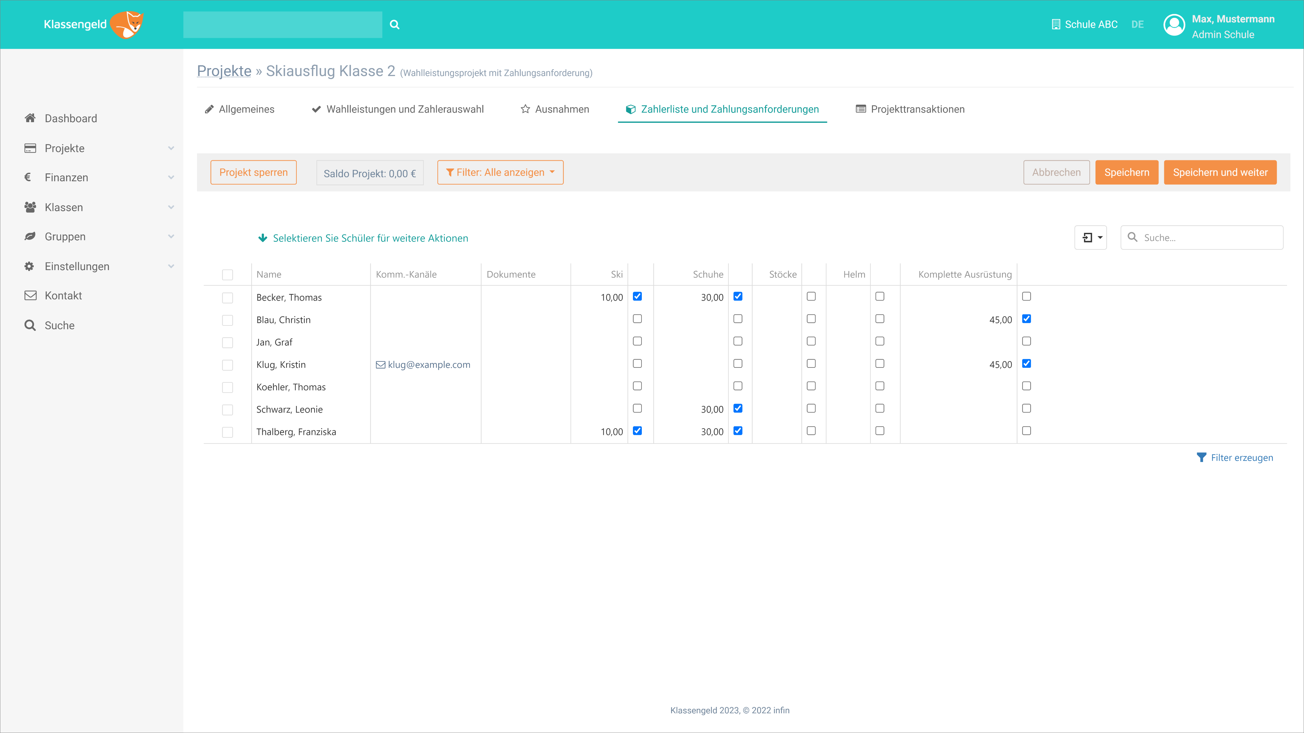This screenshot has width=1304, height=733.
Task: Click the Speichern button
Action: [x=1126, y=172]
